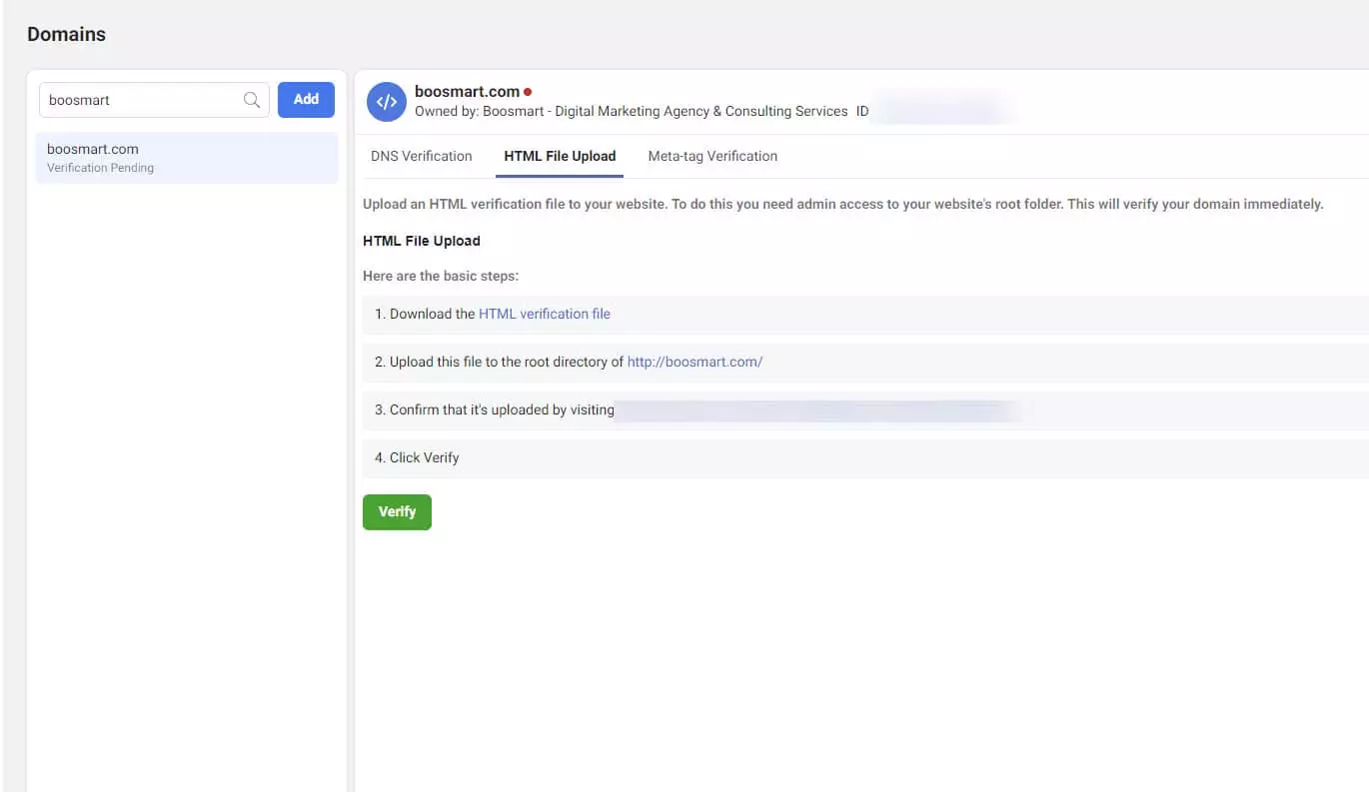Screen dimensions: 1369x792
Task: Click the search magnifier icon in domain search
Action: (x=252, y=100)
